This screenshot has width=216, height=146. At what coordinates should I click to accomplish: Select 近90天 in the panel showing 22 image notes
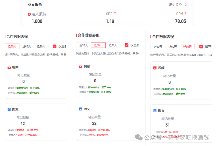pyautogui.click(x=113, y=45)
